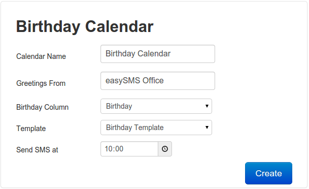Click the Calendar Name label
Image resolution: width=309 pixels, height=189 pixels.
(x=41, y=56)
